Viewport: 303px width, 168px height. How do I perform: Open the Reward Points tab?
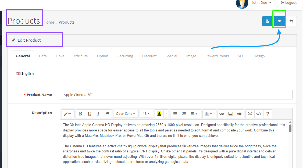[x=217, y=56]
